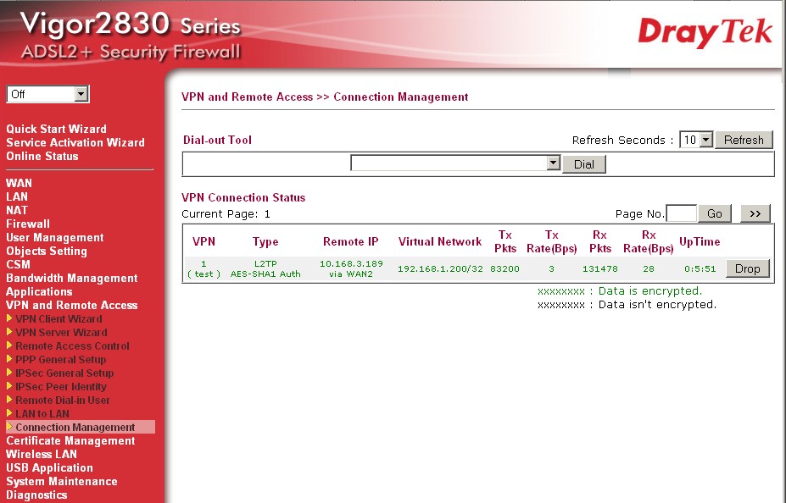786x503 pixels.
Task: Click the "Data isn't encrypted." legend line
Action: click(x=627, y=304)
